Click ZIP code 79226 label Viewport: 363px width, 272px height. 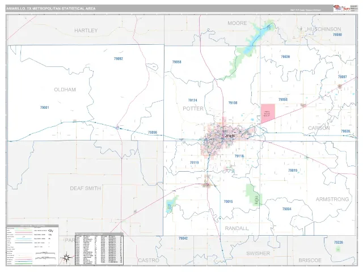tap(339, 243)
